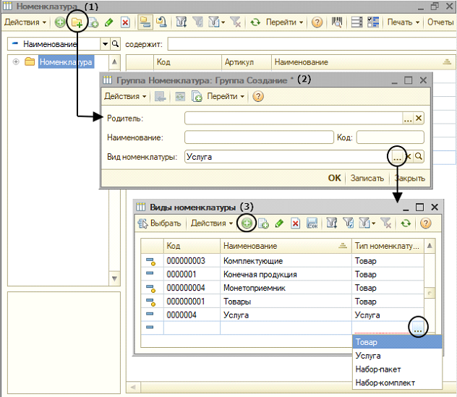Open Действия menu in Номенклатура window
Viewport: 457px width, 397px height.
click(25, 22)
